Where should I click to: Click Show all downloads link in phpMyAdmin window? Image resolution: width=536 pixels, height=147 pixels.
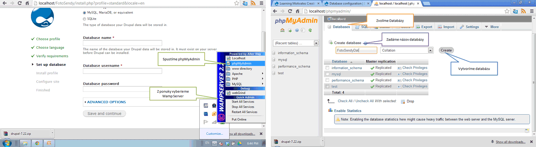pyautogui.click(x=511, y=142)
